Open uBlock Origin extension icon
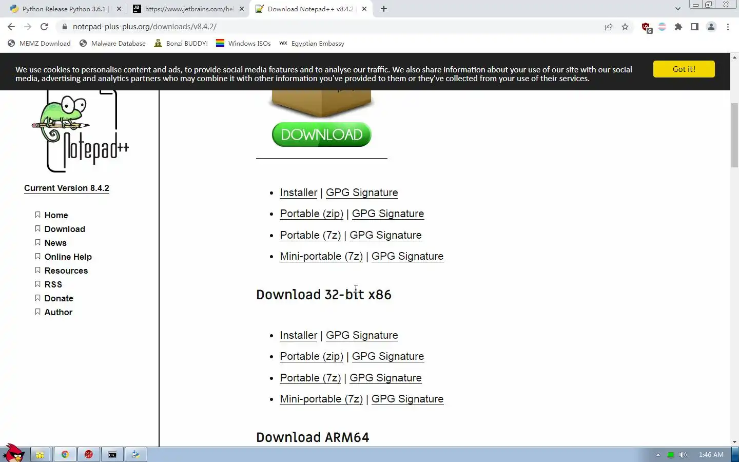This screenshot has width=739, height=462. point(646,27)
